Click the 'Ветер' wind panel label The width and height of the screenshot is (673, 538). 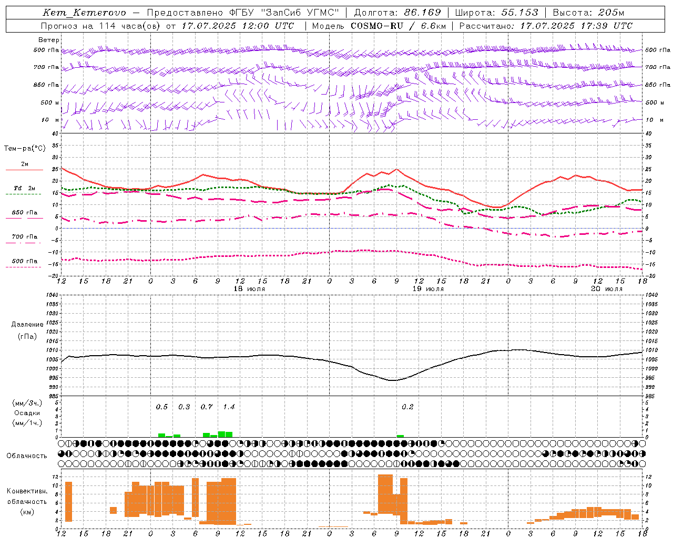(x=49, y=40)
